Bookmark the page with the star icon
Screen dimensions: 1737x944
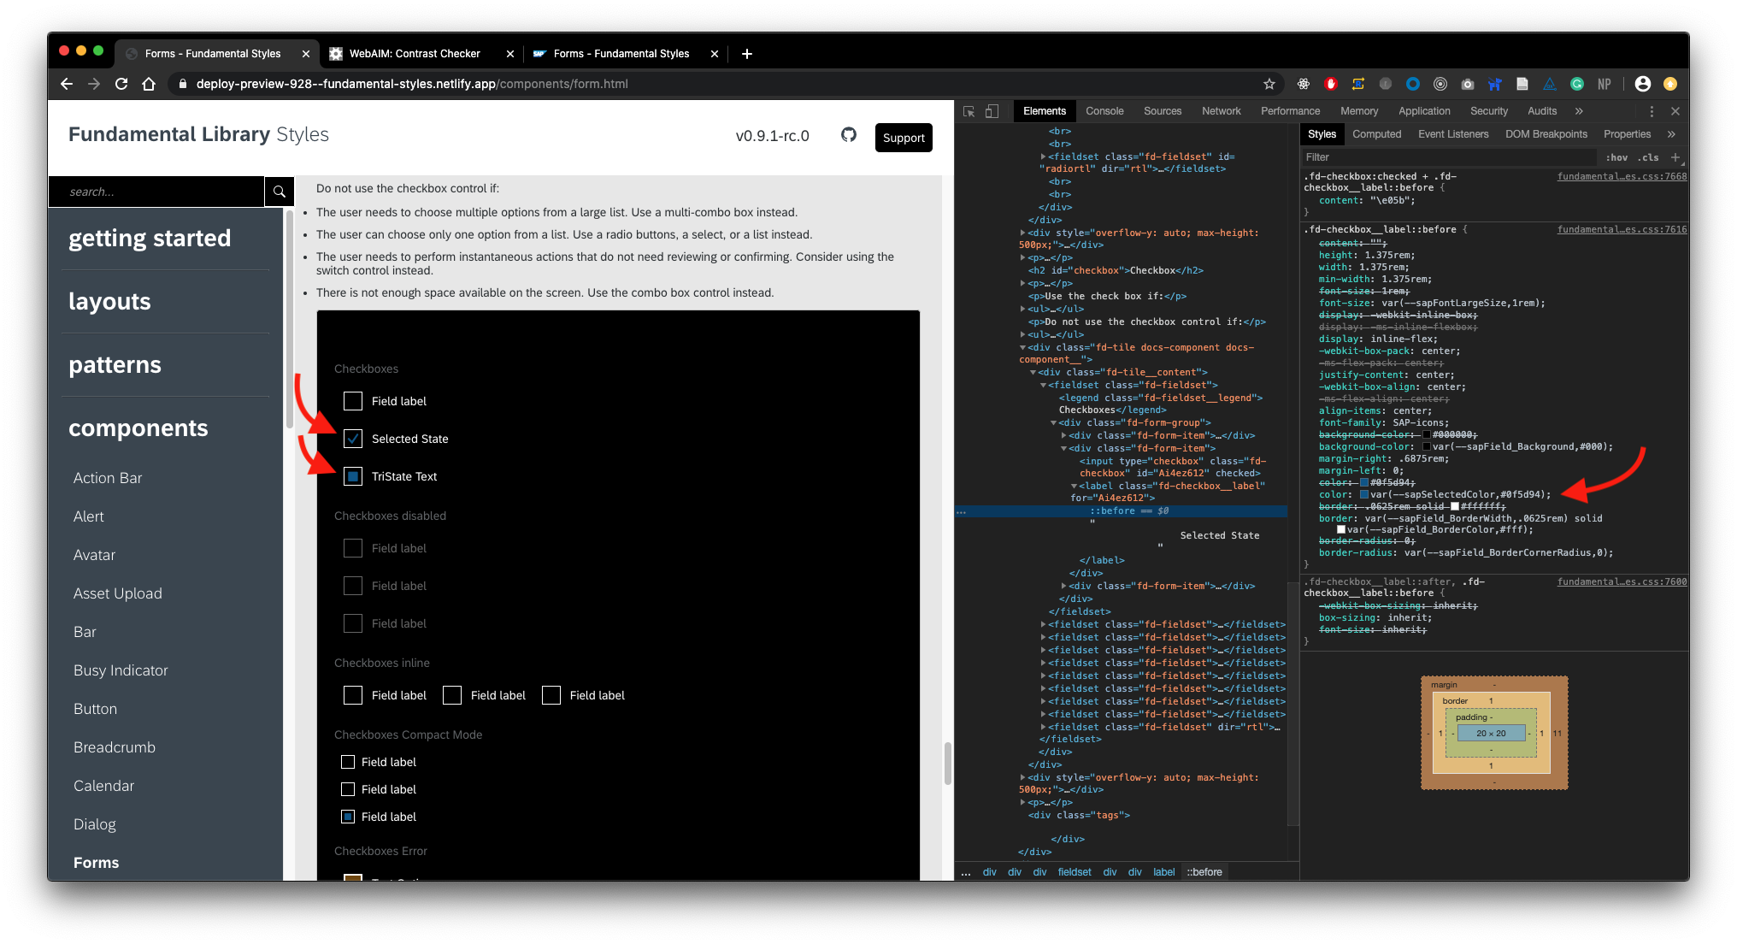point(1270,84)
